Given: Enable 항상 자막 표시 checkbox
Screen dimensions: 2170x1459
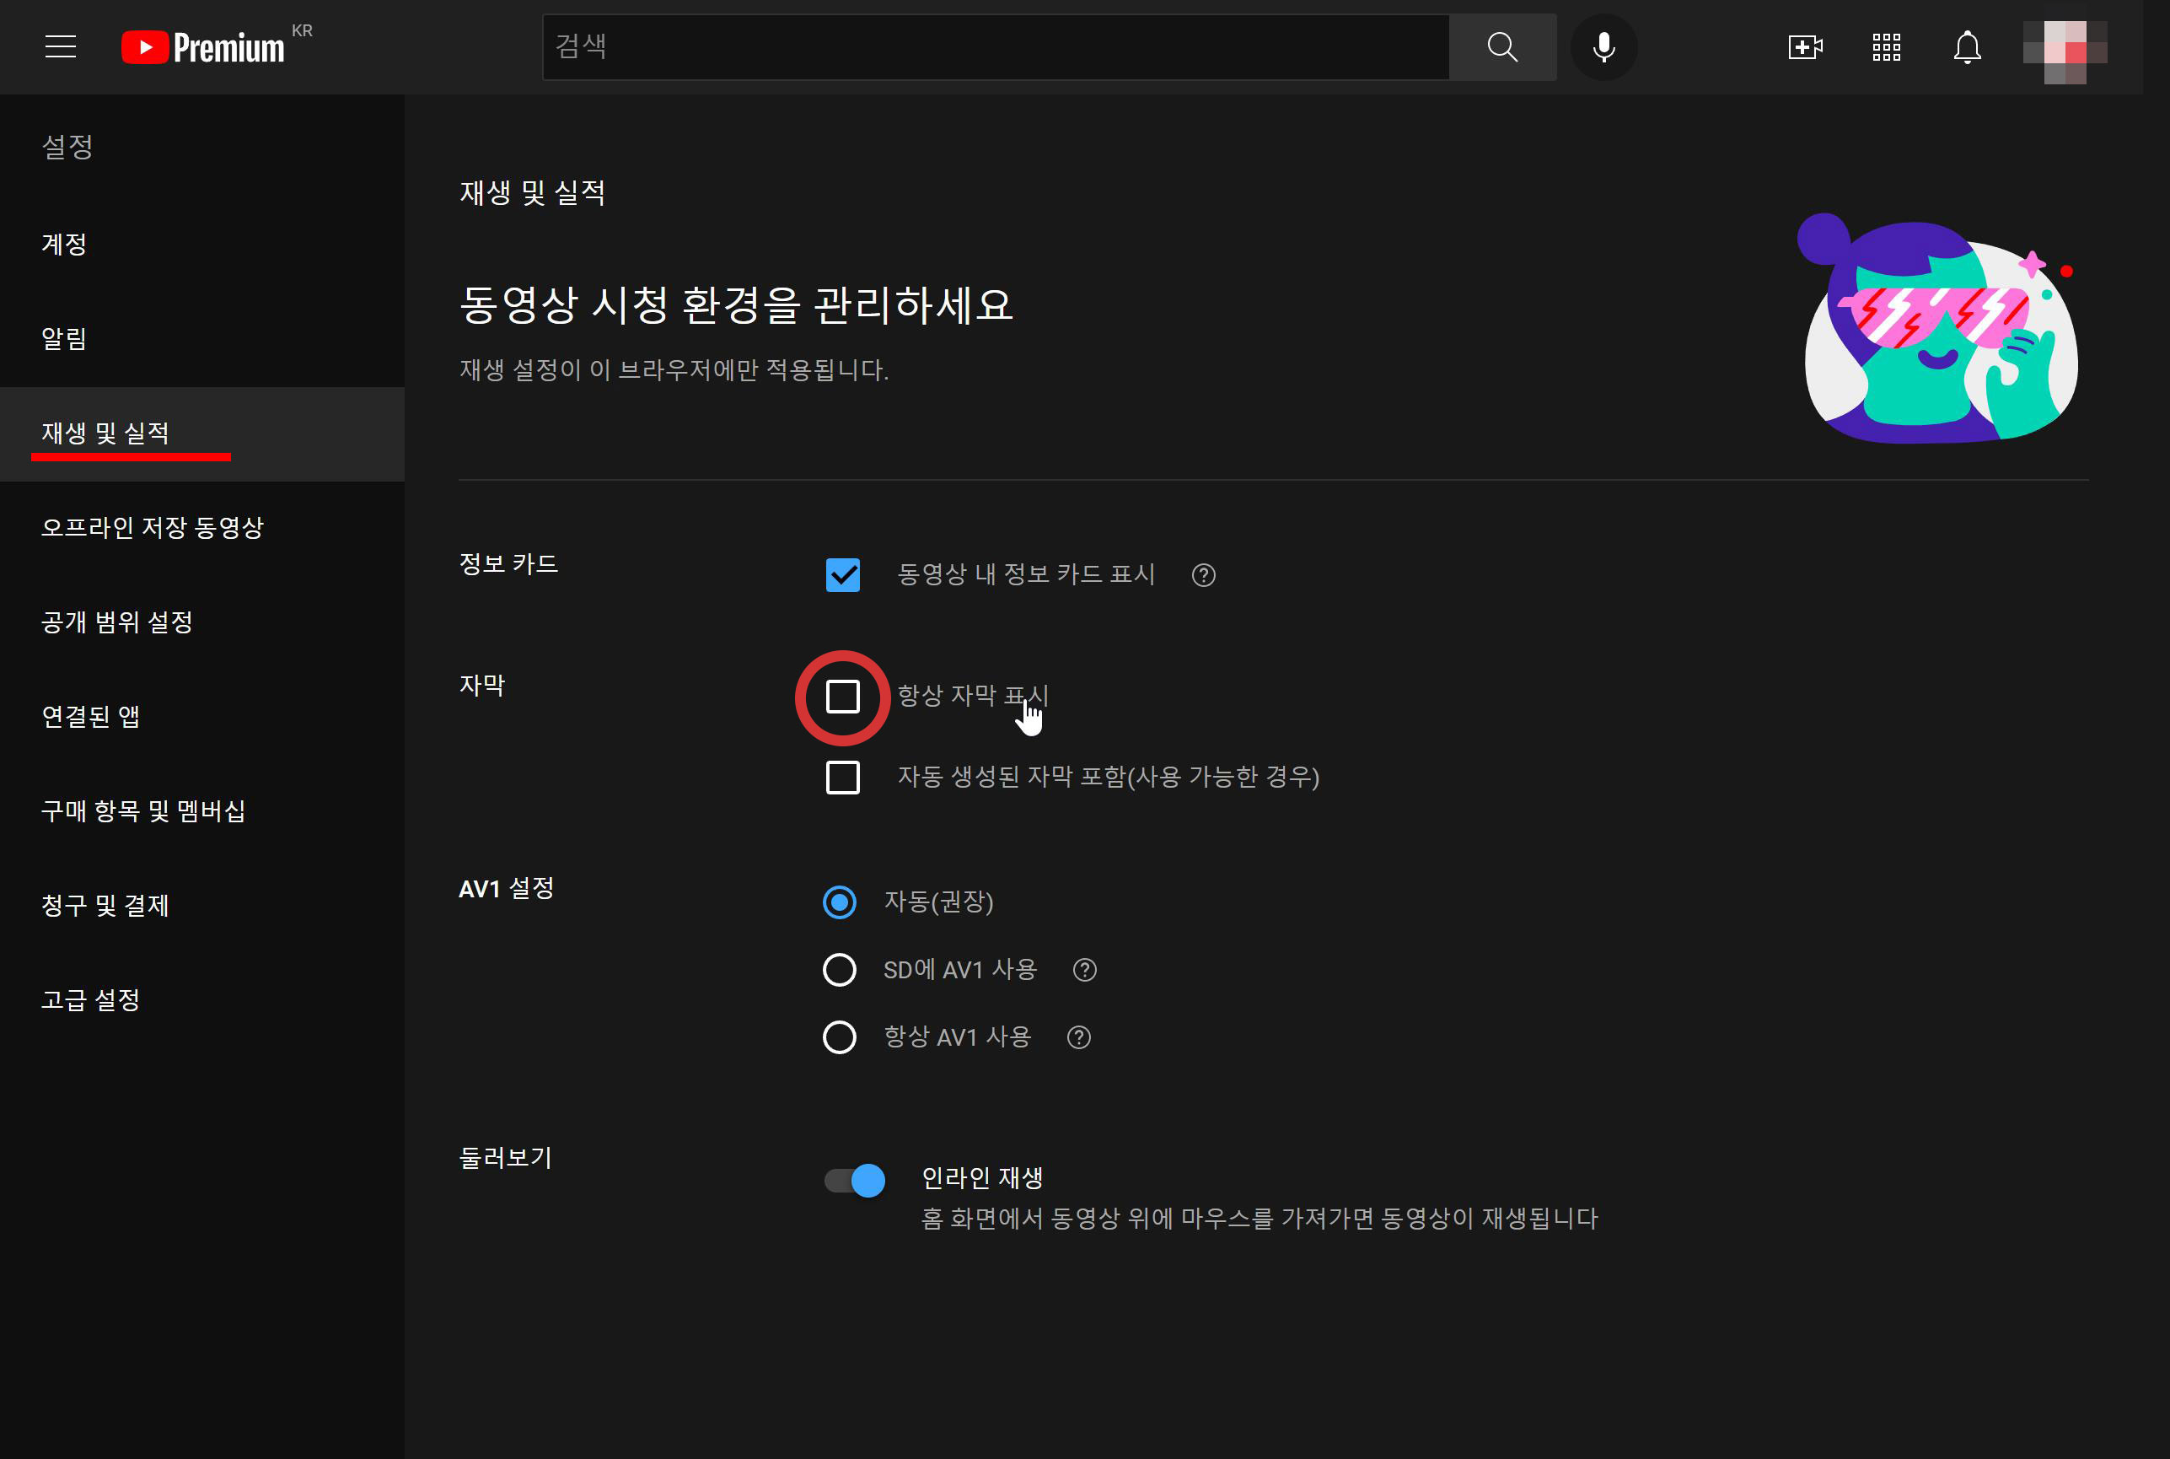Looking at the screenshot, I should pyautogui.click(x=843, y=697).
